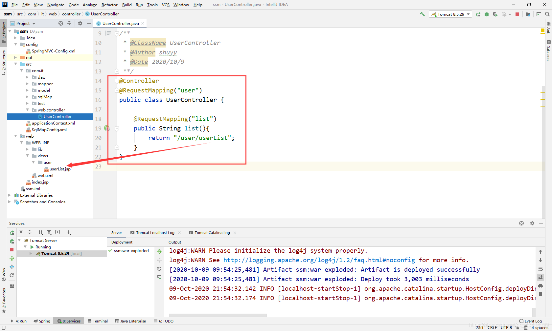Open the TODO tool window
This screenshot has width=552, height=331.
click(x=164, y=321)
